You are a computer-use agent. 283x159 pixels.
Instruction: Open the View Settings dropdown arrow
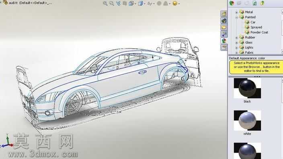tap(179, 4)
